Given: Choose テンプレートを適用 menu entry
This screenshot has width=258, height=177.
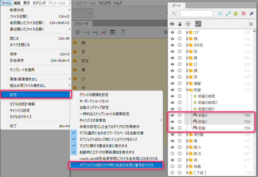Looking at the screenshot, I should pyautogui.click(x=36, y=70).
